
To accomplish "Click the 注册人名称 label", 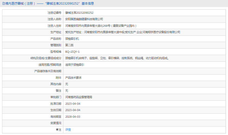I will (54, 19).
